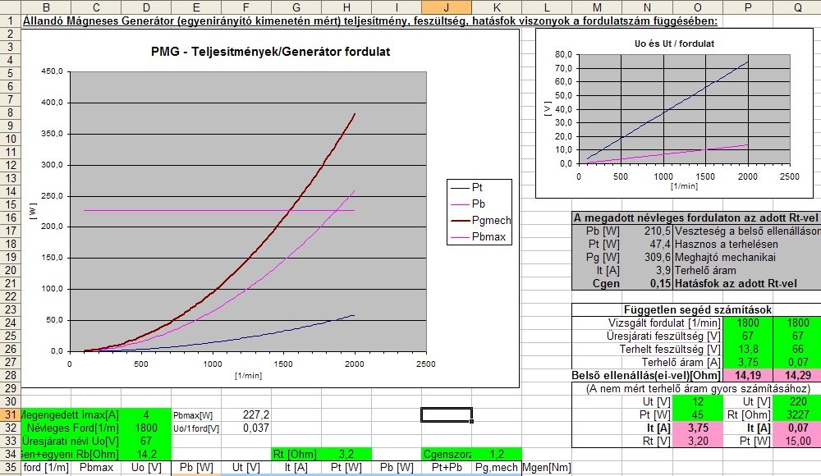Click the cell showing 0,037

click(246, 428)
